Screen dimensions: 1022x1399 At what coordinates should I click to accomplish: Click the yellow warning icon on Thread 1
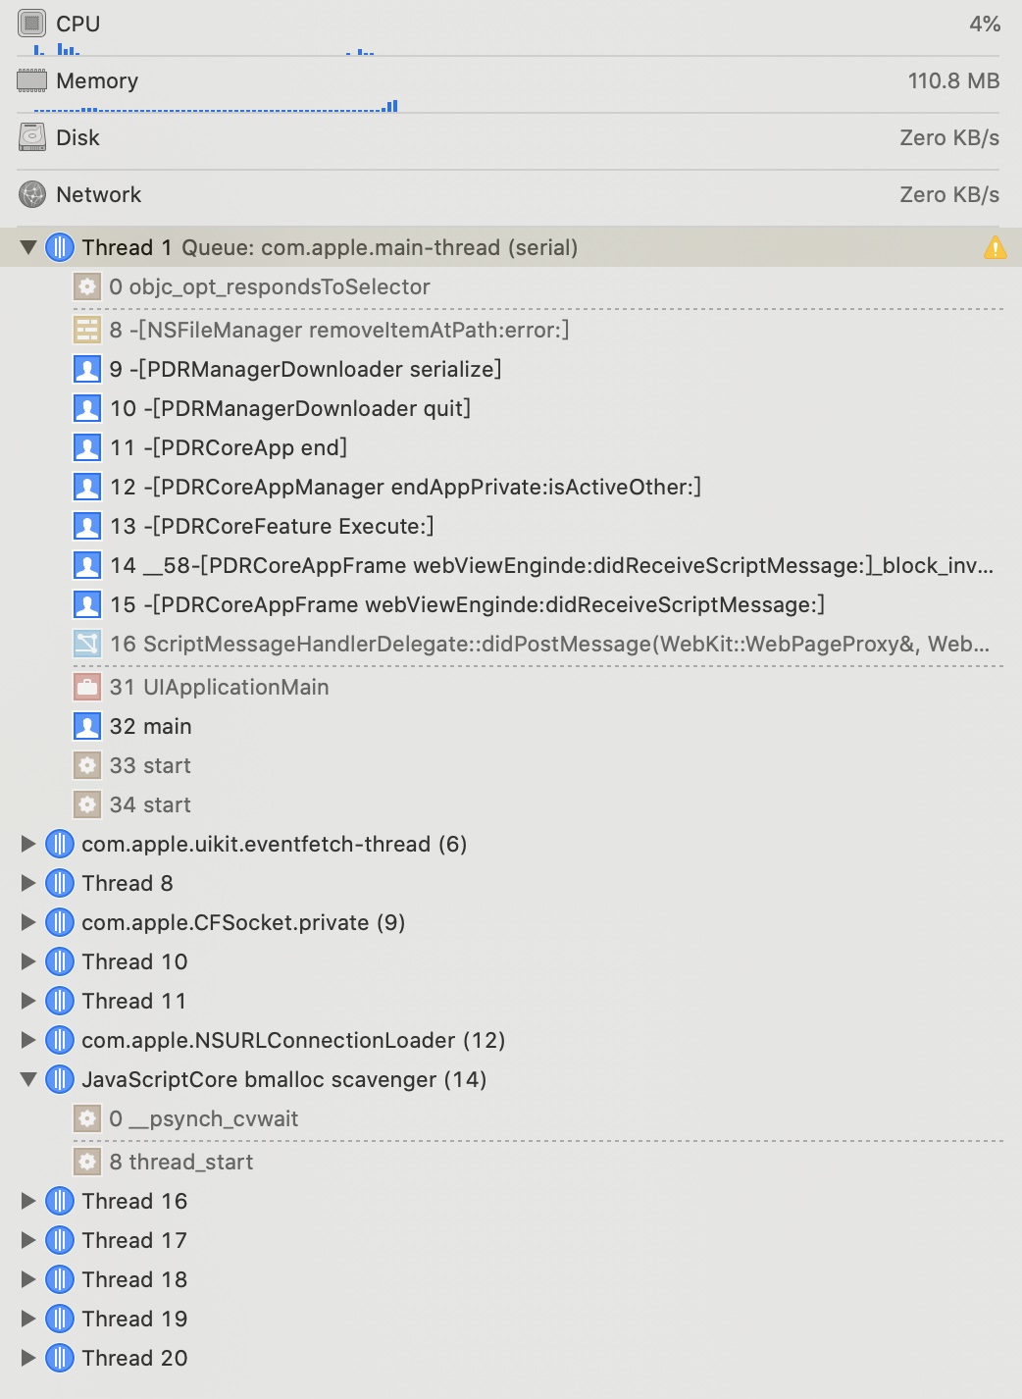(x=995, y=247)
